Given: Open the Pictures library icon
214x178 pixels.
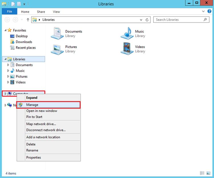Looking at the screenshot, I should [57, 50].
